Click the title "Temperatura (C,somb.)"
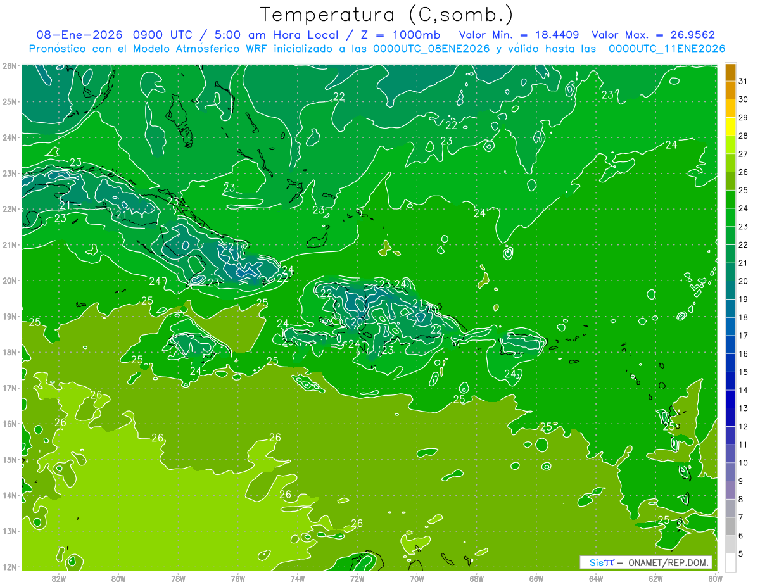The width and height of the screenshot is (760, 587). click(387, 15)
